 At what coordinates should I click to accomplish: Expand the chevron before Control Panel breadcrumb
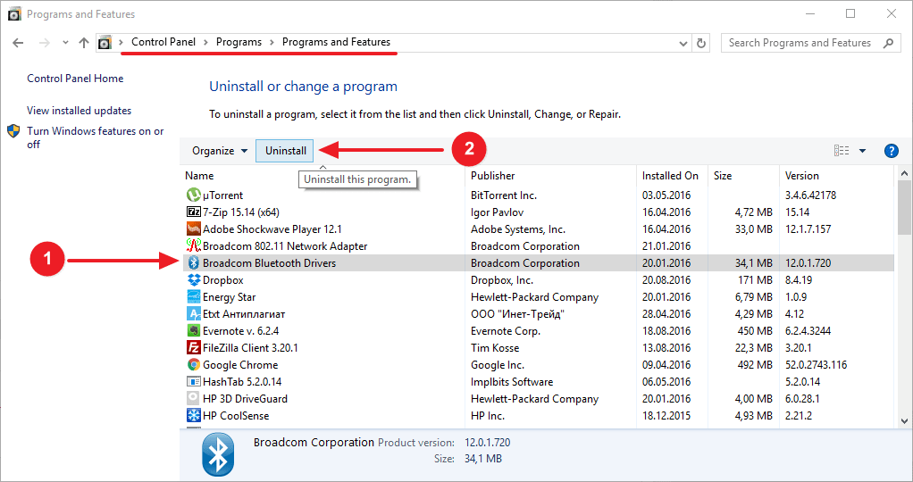(121, 43)
